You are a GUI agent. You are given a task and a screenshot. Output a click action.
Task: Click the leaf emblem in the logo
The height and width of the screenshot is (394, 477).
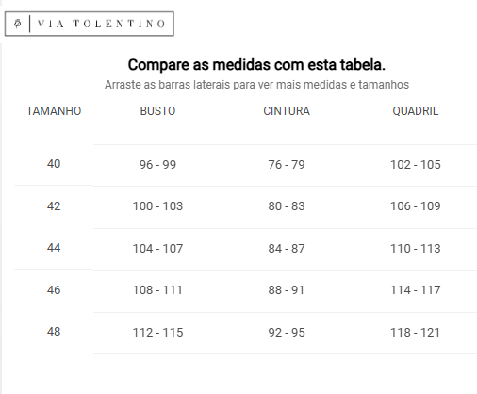(x=18, y=24)
